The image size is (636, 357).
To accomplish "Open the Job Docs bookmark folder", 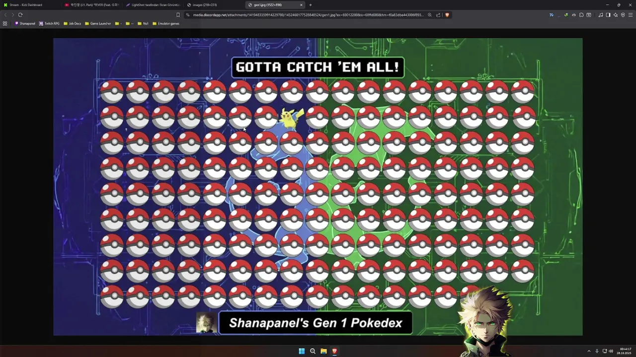I will [72, 23].
